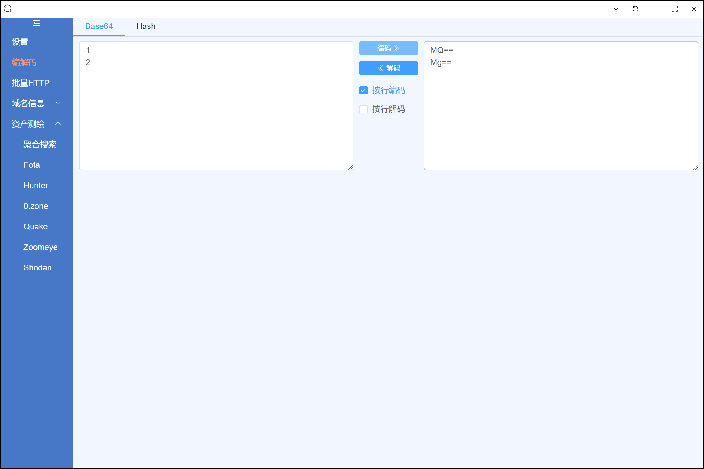Click the fullscreen icon in the title bar
The height and width of the screenshot is (469, 704).
click(x=674, y=9)
